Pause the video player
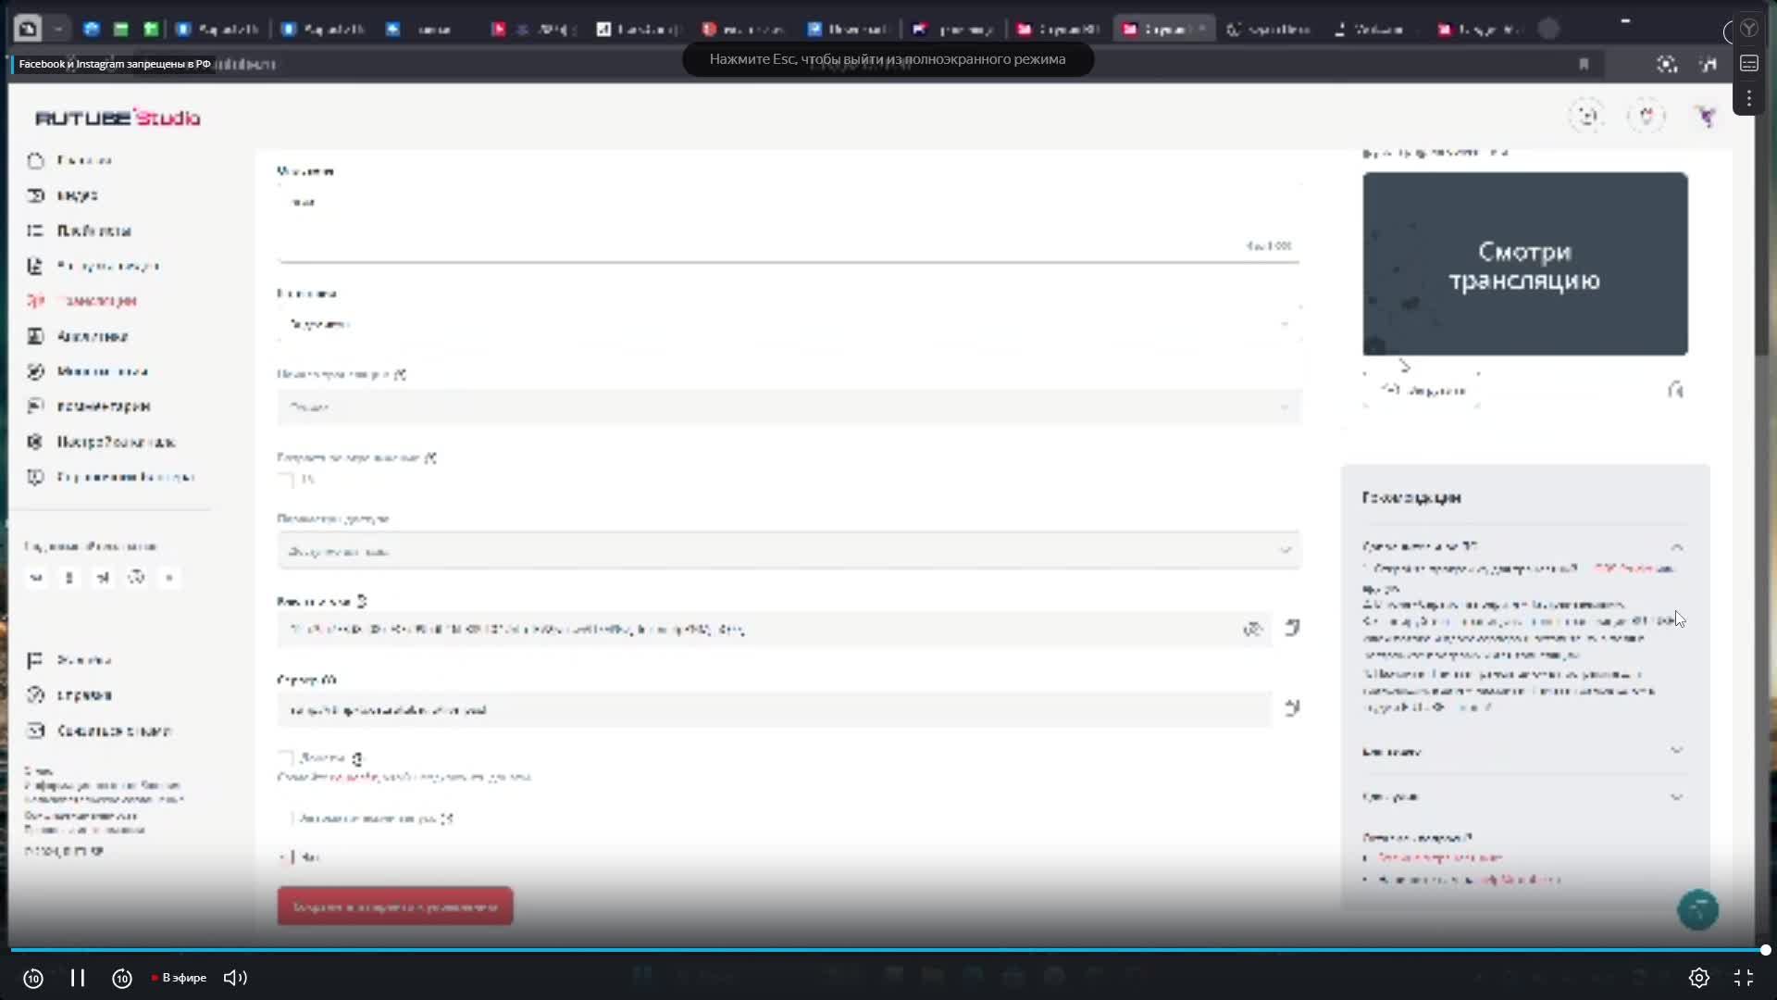The image size is (1777, 1000). [x=78, y=978]
